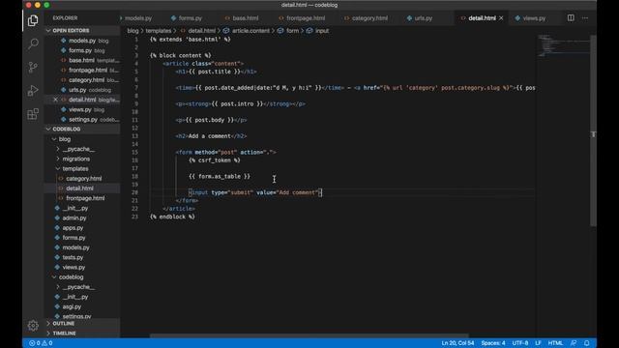The width and height of the screenshot is (619, 348).
Task: Change file encoding UTF-8
Action: pos(520,343)
